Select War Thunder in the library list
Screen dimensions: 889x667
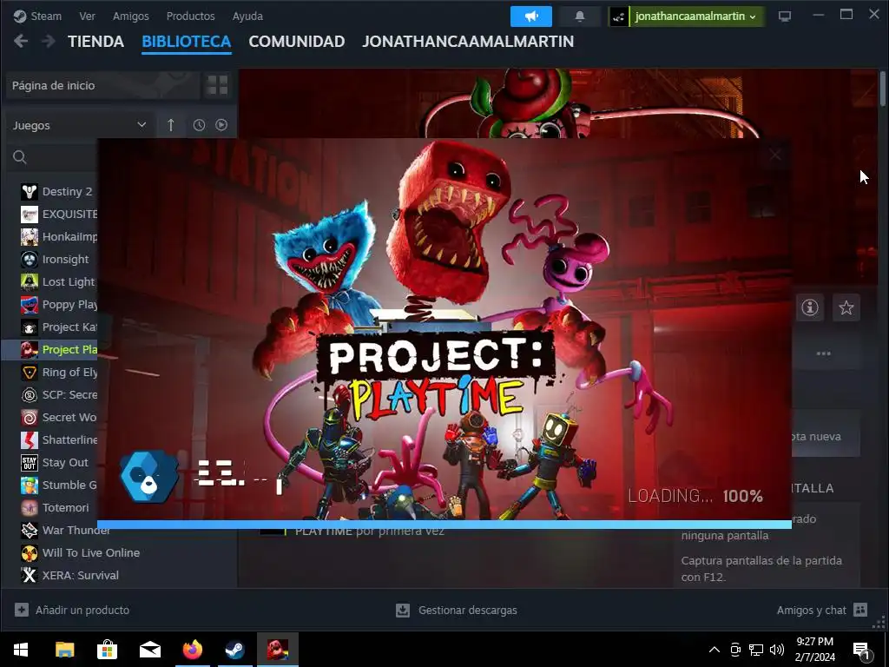pos(65,531)
